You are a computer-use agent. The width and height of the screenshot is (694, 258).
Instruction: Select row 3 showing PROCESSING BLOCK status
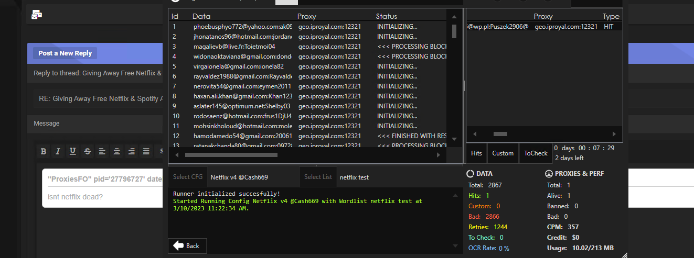coord(308,46)
